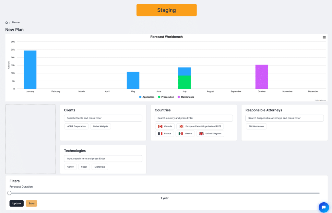Click the Forecast Duration slider handle
This screenshot has height=213, width=332.
(x=9, y=193)
